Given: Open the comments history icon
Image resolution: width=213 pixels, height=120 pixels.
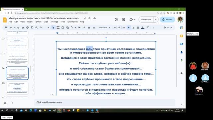Looking at the screenshot, I should pos(123,19).
